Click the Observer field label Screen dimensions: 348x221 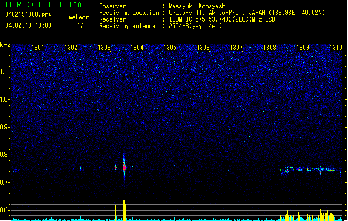112,6
